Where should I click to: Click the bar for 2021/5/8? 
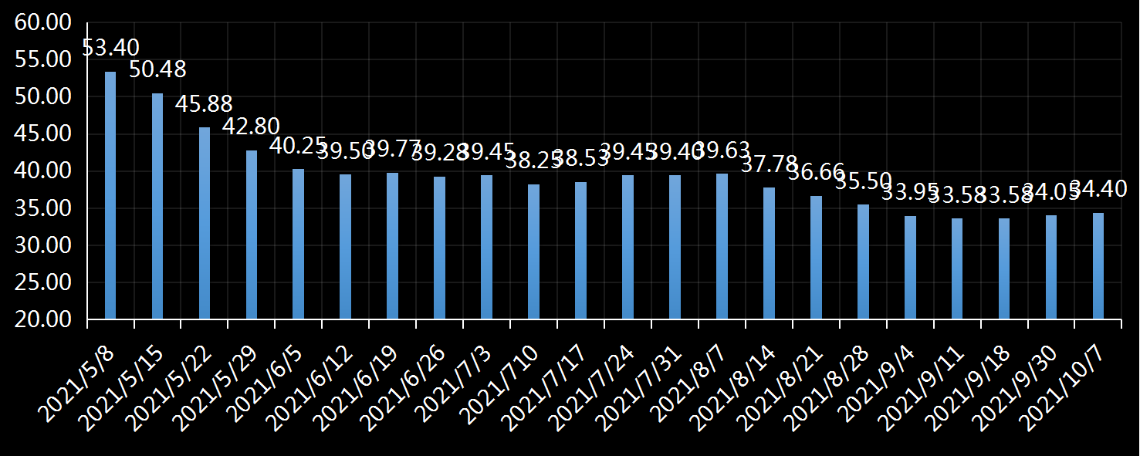click(x=110, y=195)
